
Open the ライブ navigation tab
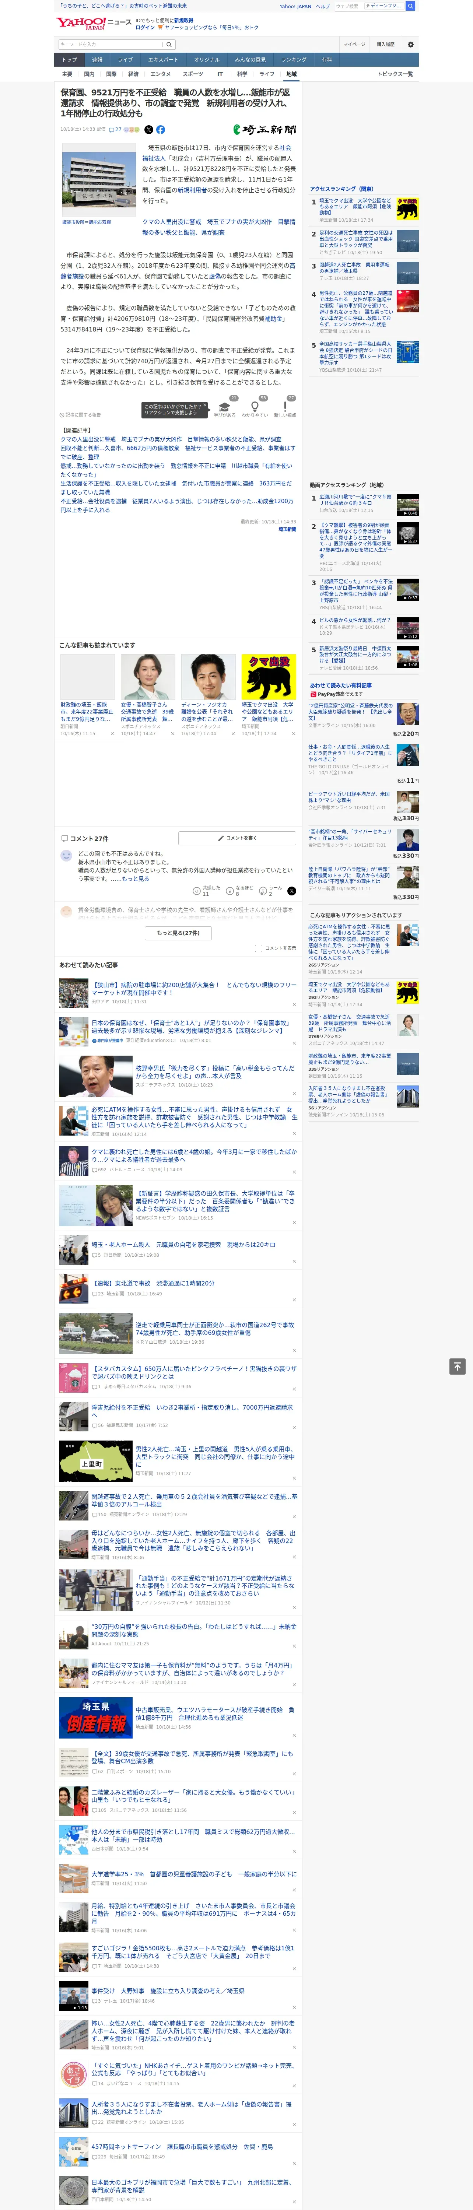(125, 60)
